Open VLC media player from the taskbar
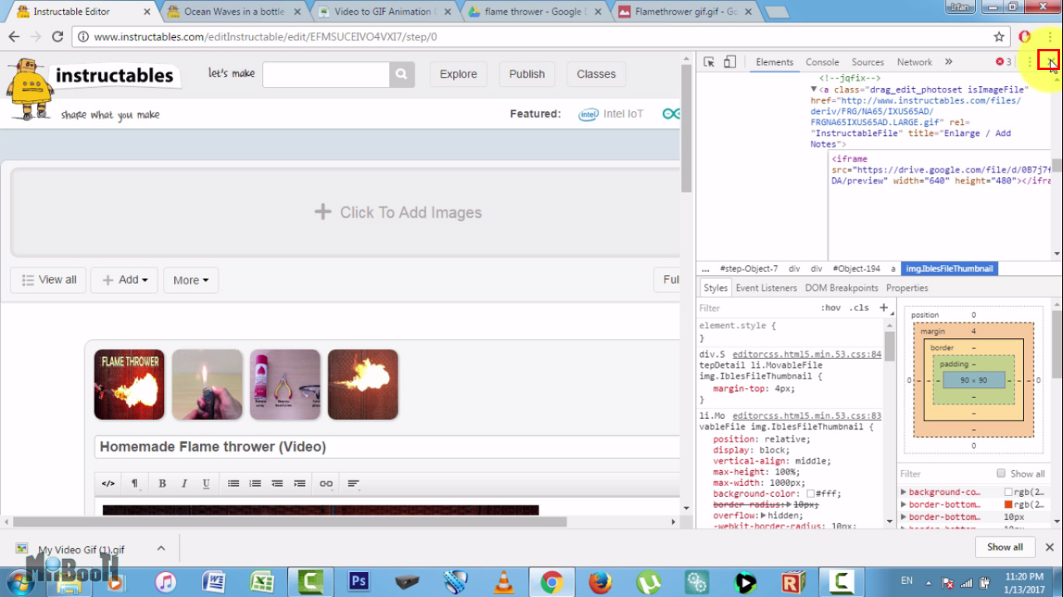The width and height of the screenshot is (1063, 597). pyautogui.click(x=504, y=581)
